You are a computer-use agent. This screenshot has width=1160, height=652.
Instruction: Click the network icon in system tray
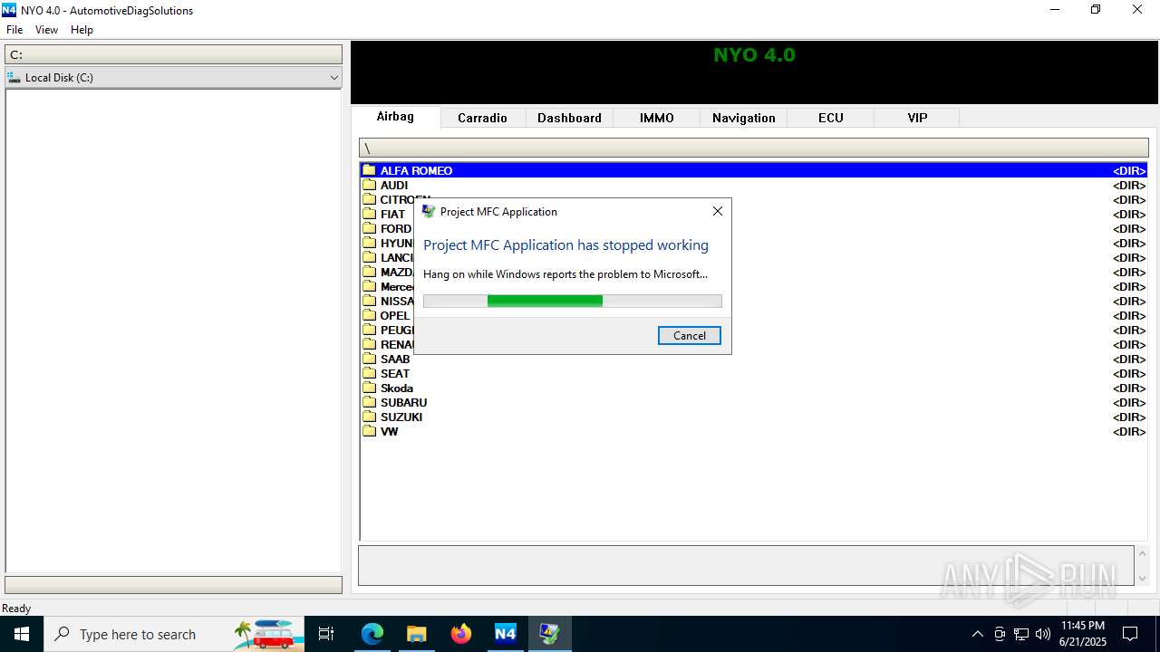point(1021,634)
